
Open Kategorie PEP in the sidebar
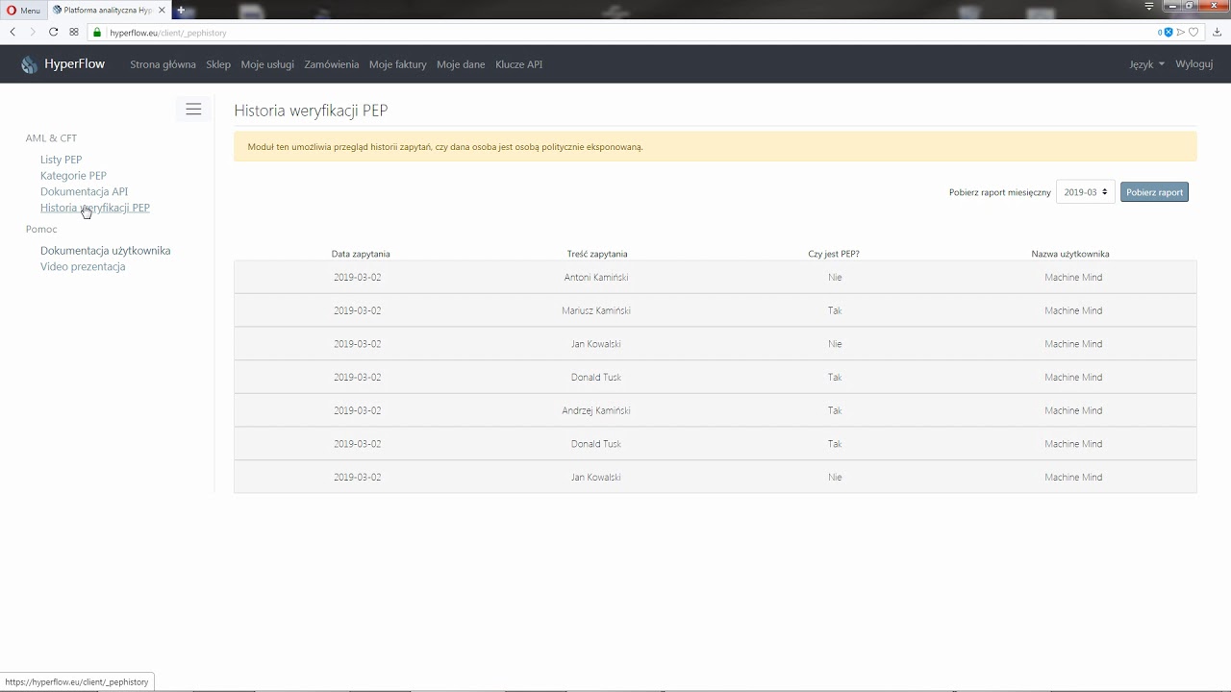pyautogui.click(x=73, y=176)
